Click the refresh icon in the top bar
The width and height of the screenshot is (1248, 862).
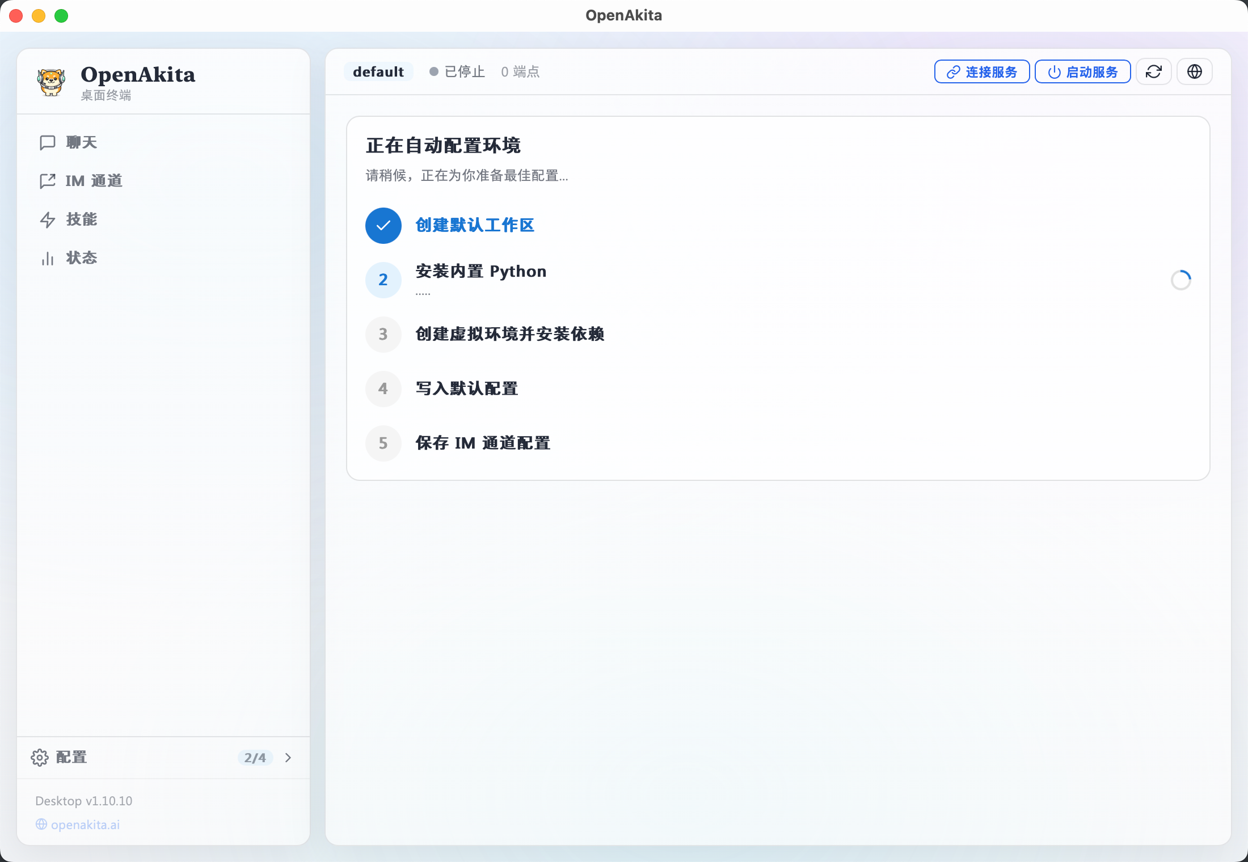1154,71
